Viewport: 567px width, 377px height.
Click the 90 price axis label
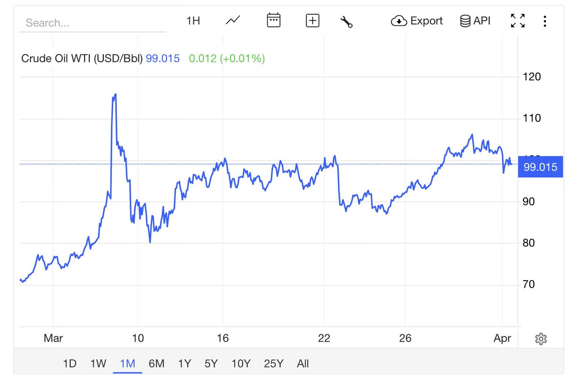coord(529,201)
